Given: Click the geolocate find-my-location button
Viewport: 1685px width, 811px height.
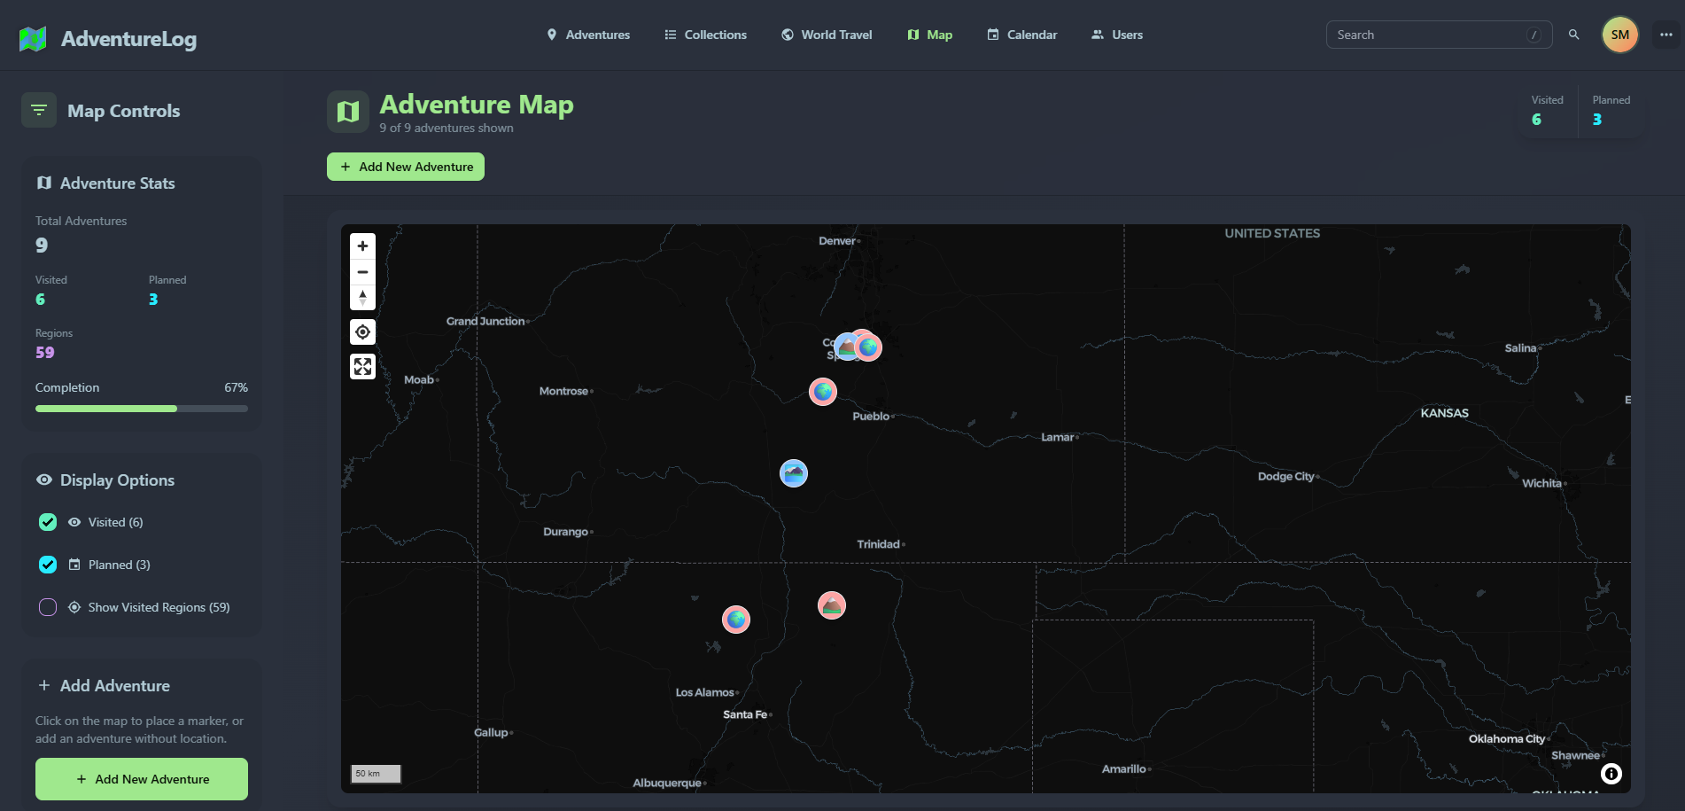Looking at the screenshot, I should [362, 332].
